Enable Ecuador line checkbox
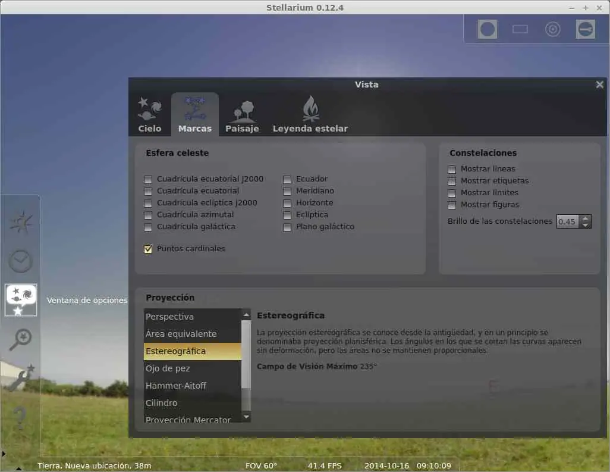 [x=287, y=180]
